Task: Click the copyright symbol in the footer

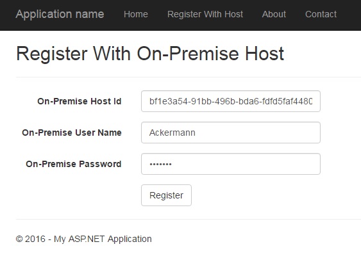Action: coord(19,239)
